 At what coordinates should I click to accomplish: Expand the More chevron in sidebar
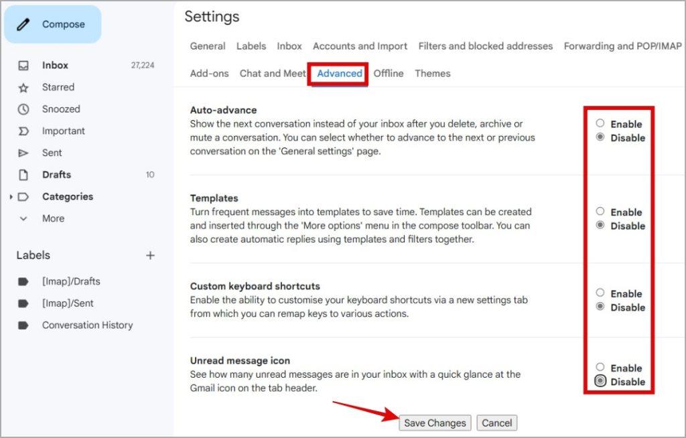23,218
